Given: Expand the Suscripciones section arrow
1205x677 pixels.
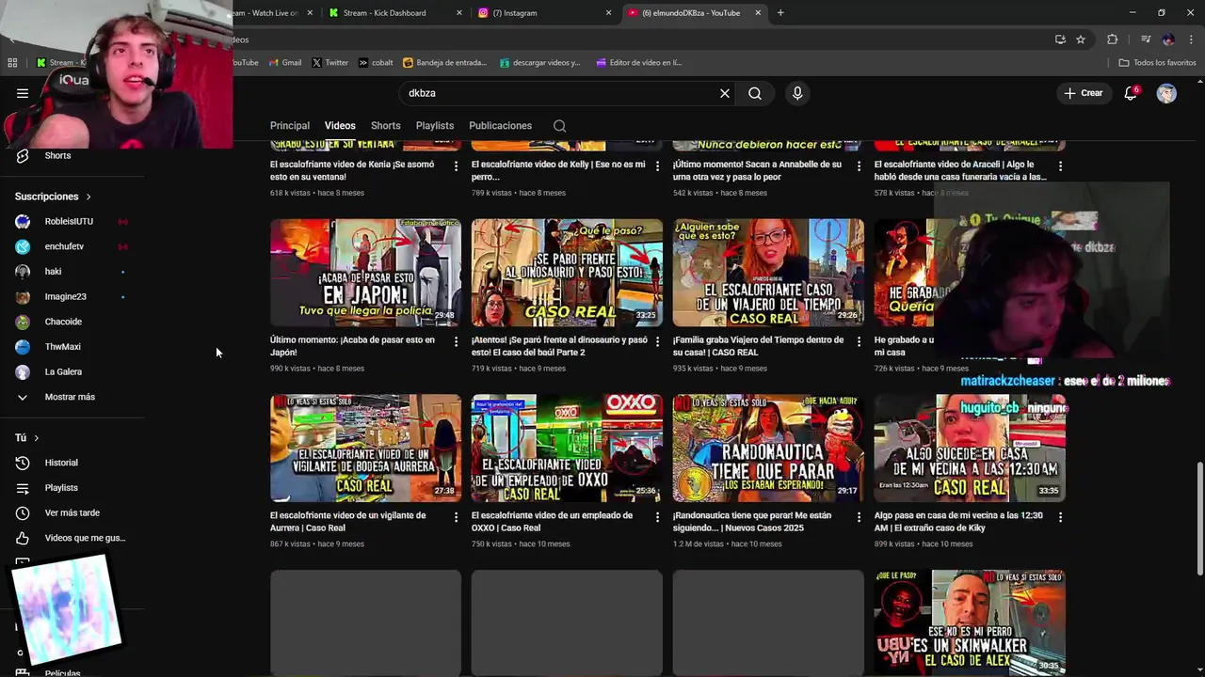Looking at the screenshot, I should pos(88,197).
